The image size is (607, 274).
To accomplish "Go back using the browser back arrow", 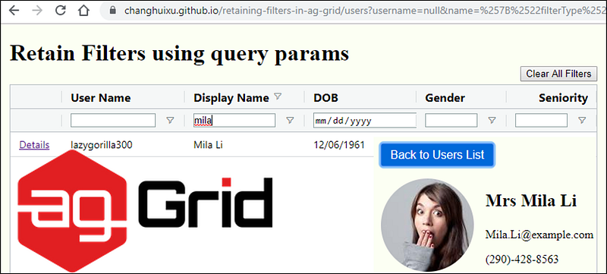I will [14, 11].
